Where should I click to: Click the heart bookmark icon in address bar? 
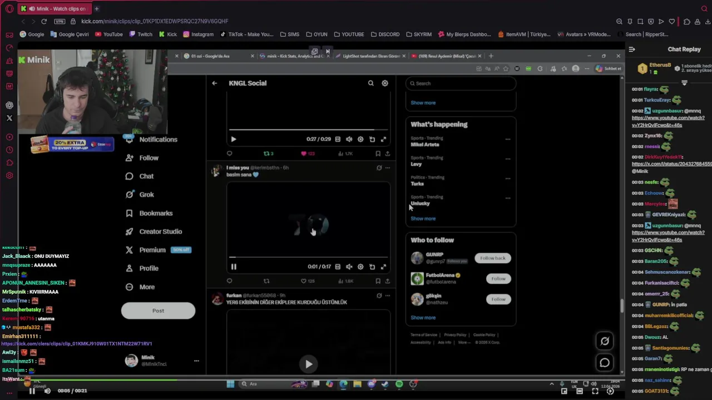(672, 22)
